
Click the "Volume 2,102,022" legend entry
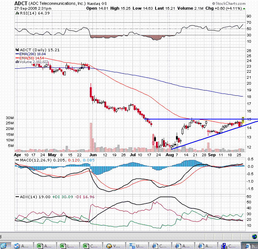tap(34, 62)
